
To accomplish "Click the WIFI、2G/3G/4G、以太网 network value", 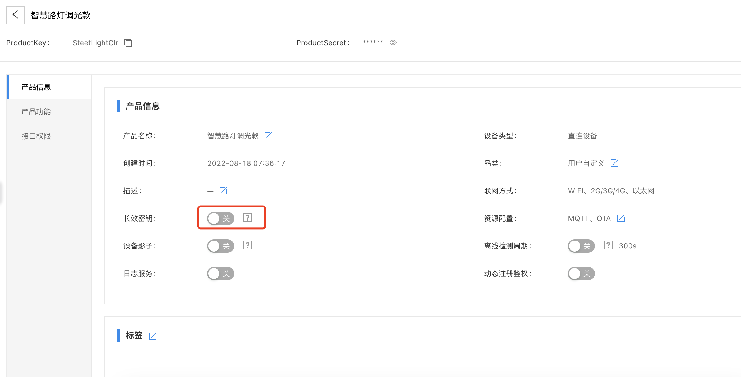I will pos(611,191).
